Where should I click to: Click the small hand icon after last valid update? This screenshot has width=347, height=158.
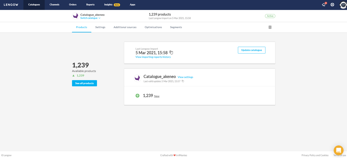coord(183,81)
